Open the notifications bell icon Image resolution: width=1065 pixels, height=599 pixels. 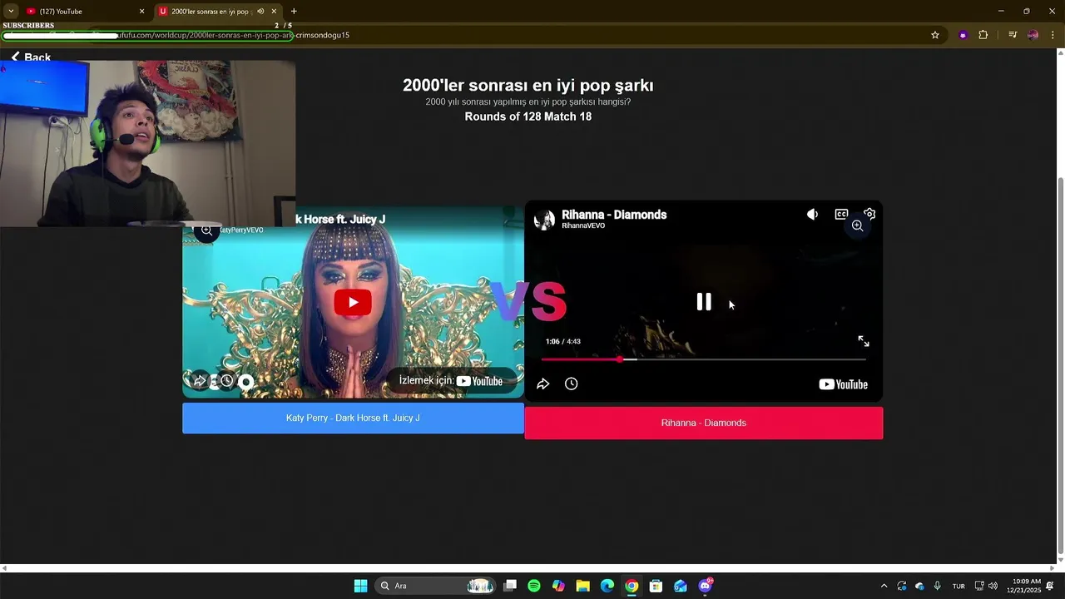tap(1050, 586)
